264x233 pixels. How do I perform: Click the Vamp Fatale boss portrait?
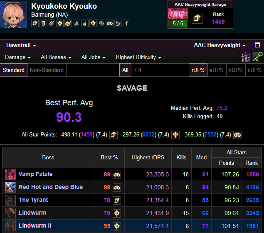[10, 174]
